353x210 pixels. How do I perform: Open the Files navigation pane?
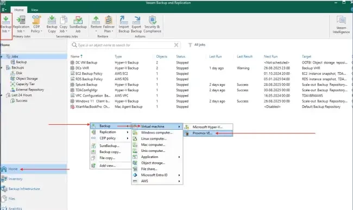tap(34, 199)
